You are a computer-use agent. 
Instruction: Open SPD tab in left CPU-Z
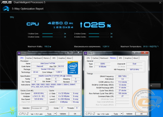tap(54, 58)
